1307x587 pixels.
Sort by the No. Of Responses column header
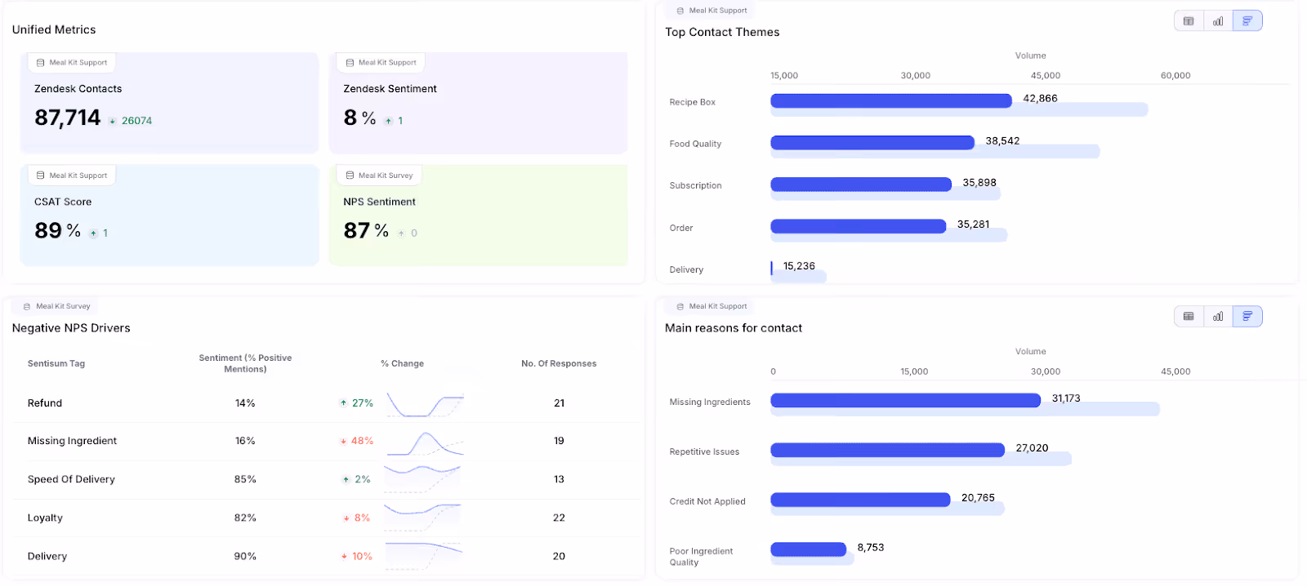559,364
